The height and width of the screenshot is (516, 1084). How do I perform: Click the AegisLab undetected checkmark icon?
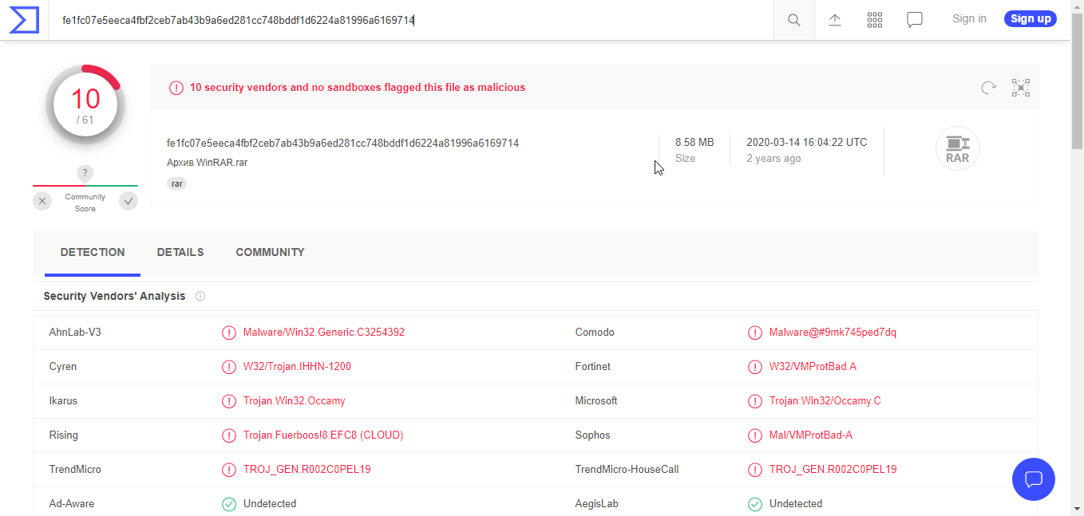755,504
